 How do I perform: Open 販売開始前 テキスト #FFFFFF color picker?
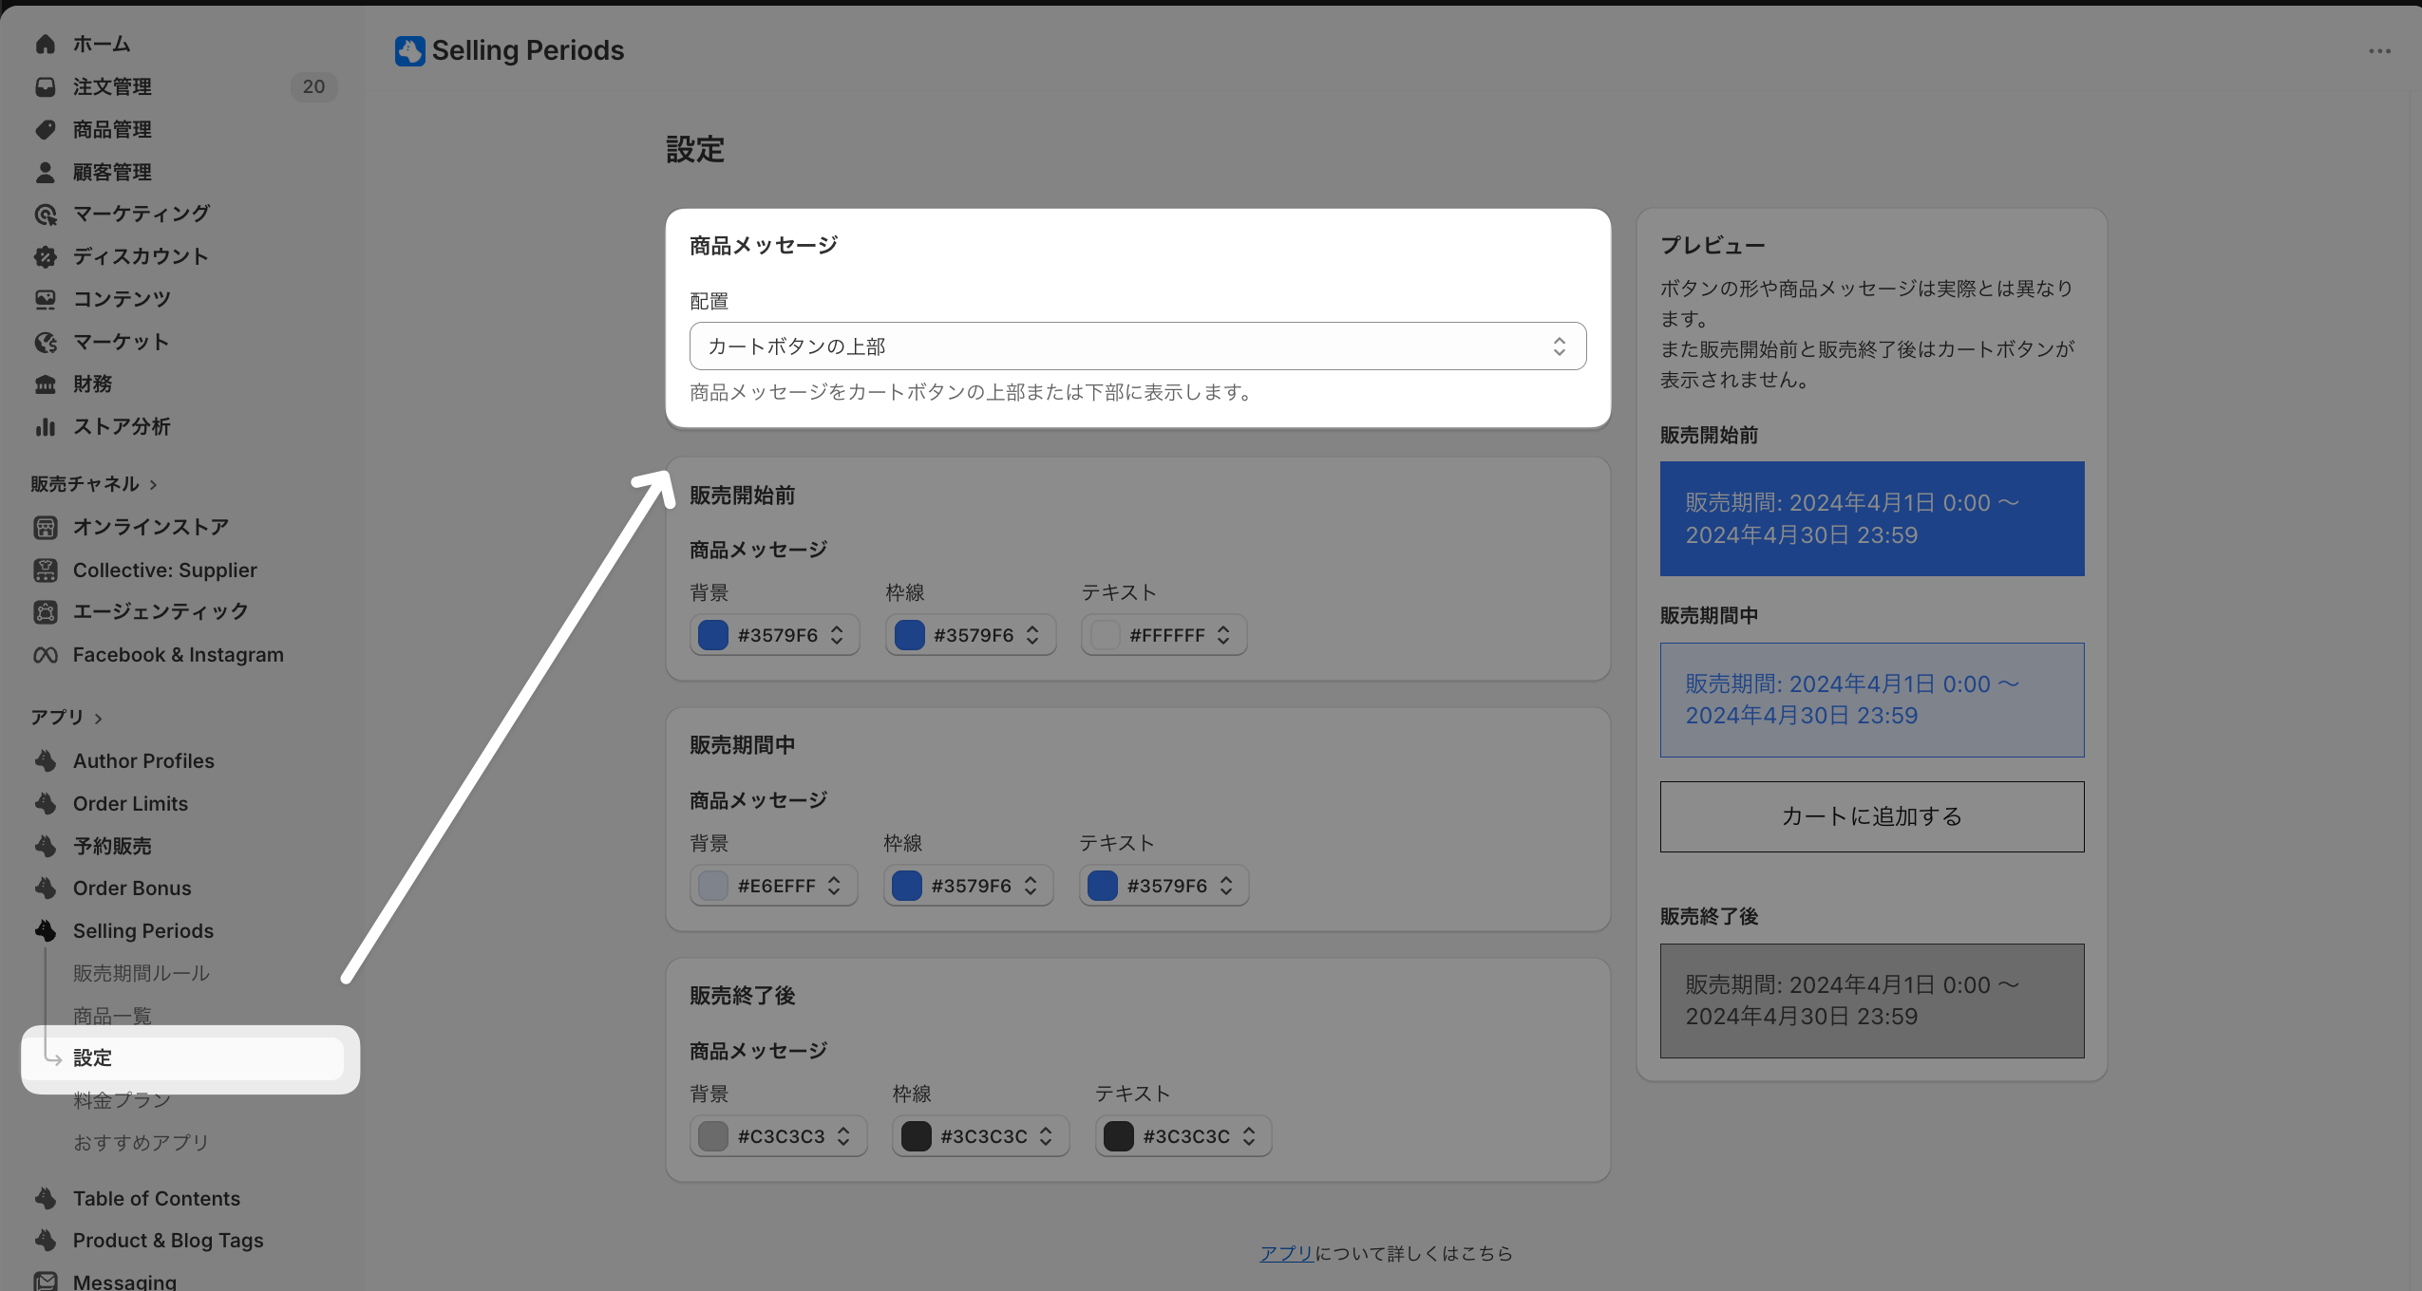pyautogui.click(x=1164, y=635)
